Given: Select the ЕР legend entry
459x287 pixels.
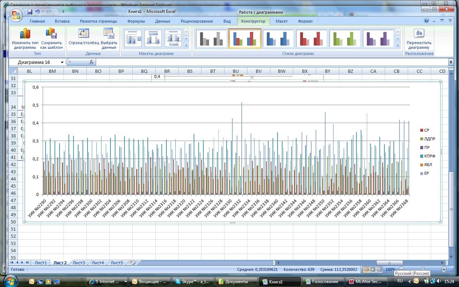Looking at the screenshot, I should 424,173.
